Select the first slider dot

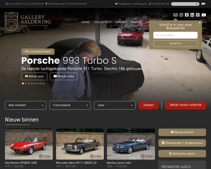tap(23, 83)
